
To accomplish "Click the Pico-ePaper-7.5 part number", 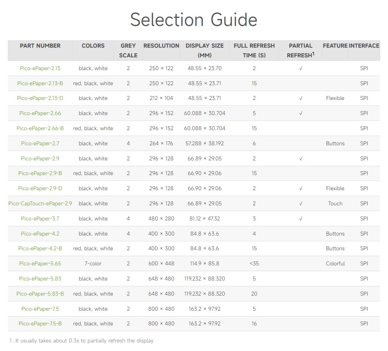I will (x=40, y=309).
